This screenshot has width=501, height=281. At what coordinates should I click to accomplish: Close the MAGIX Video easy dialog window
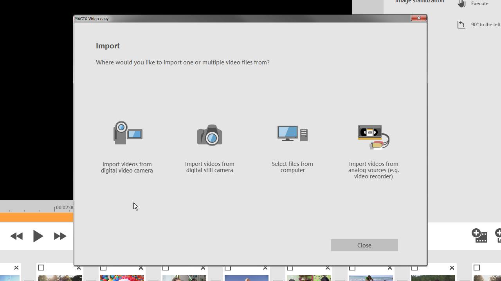point(418,18)
